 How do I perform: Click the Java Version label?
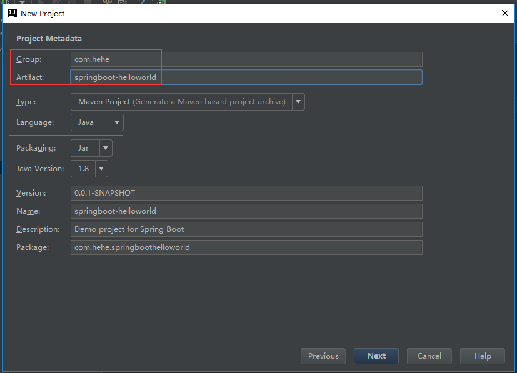point(40,169)
